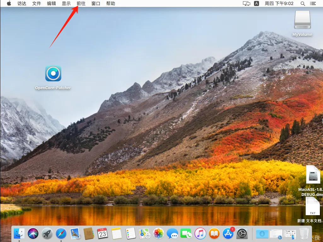Image resolution: width=323 pixels, height=242 pixels.
Task: Open App Store with badge 1
Action: click(228, 233)
